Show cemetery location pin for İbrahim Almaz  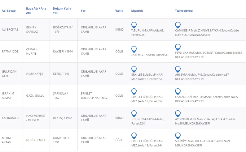pyautogui.click(x=134, y=91)
